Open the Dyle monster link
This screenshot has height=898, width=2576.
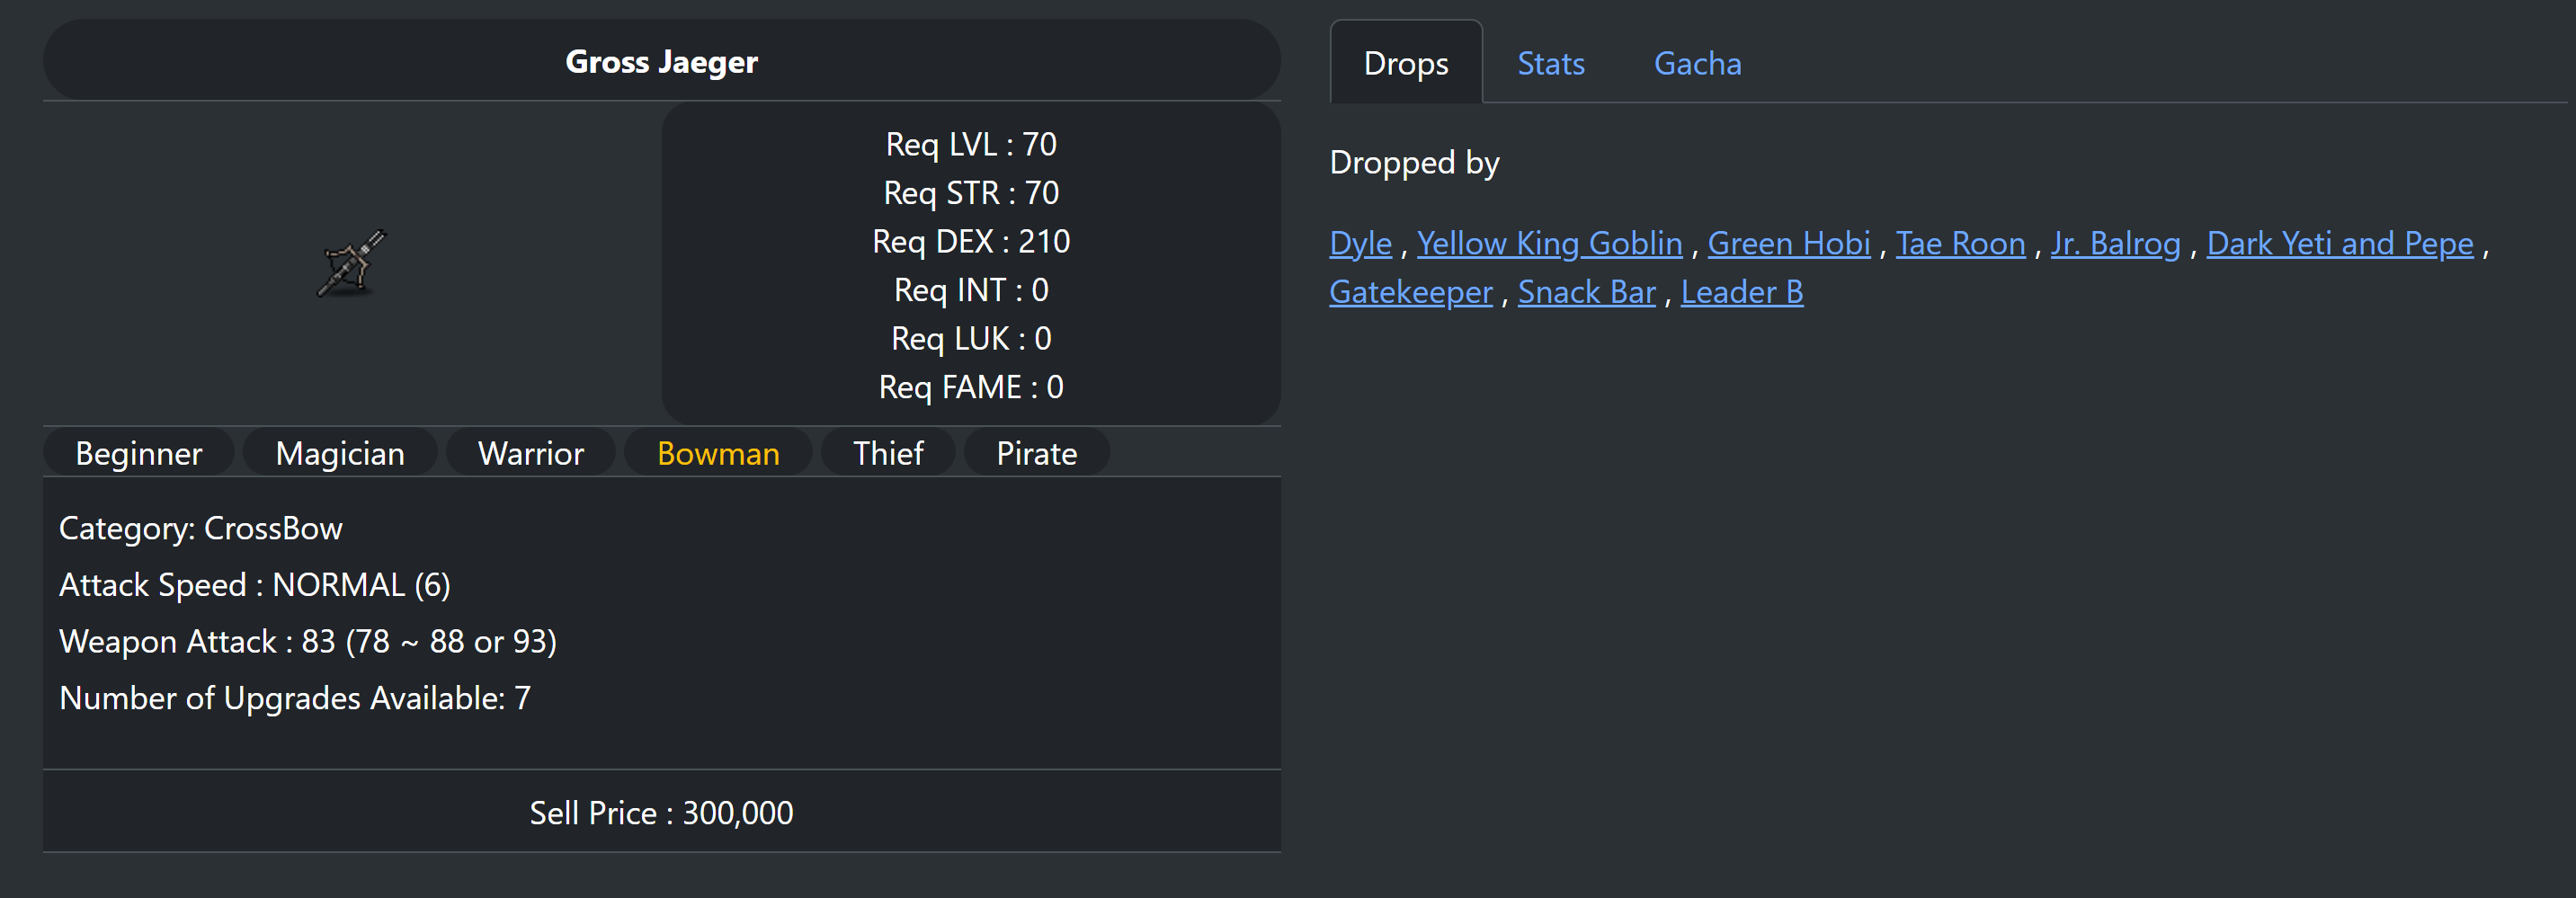[x=1360, y=244]
